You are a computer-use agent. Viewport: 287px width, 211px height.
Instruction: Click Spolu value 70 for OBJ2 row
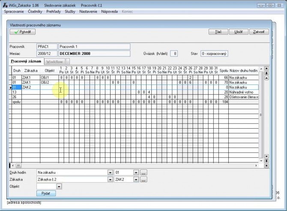[x=224, y=82]
